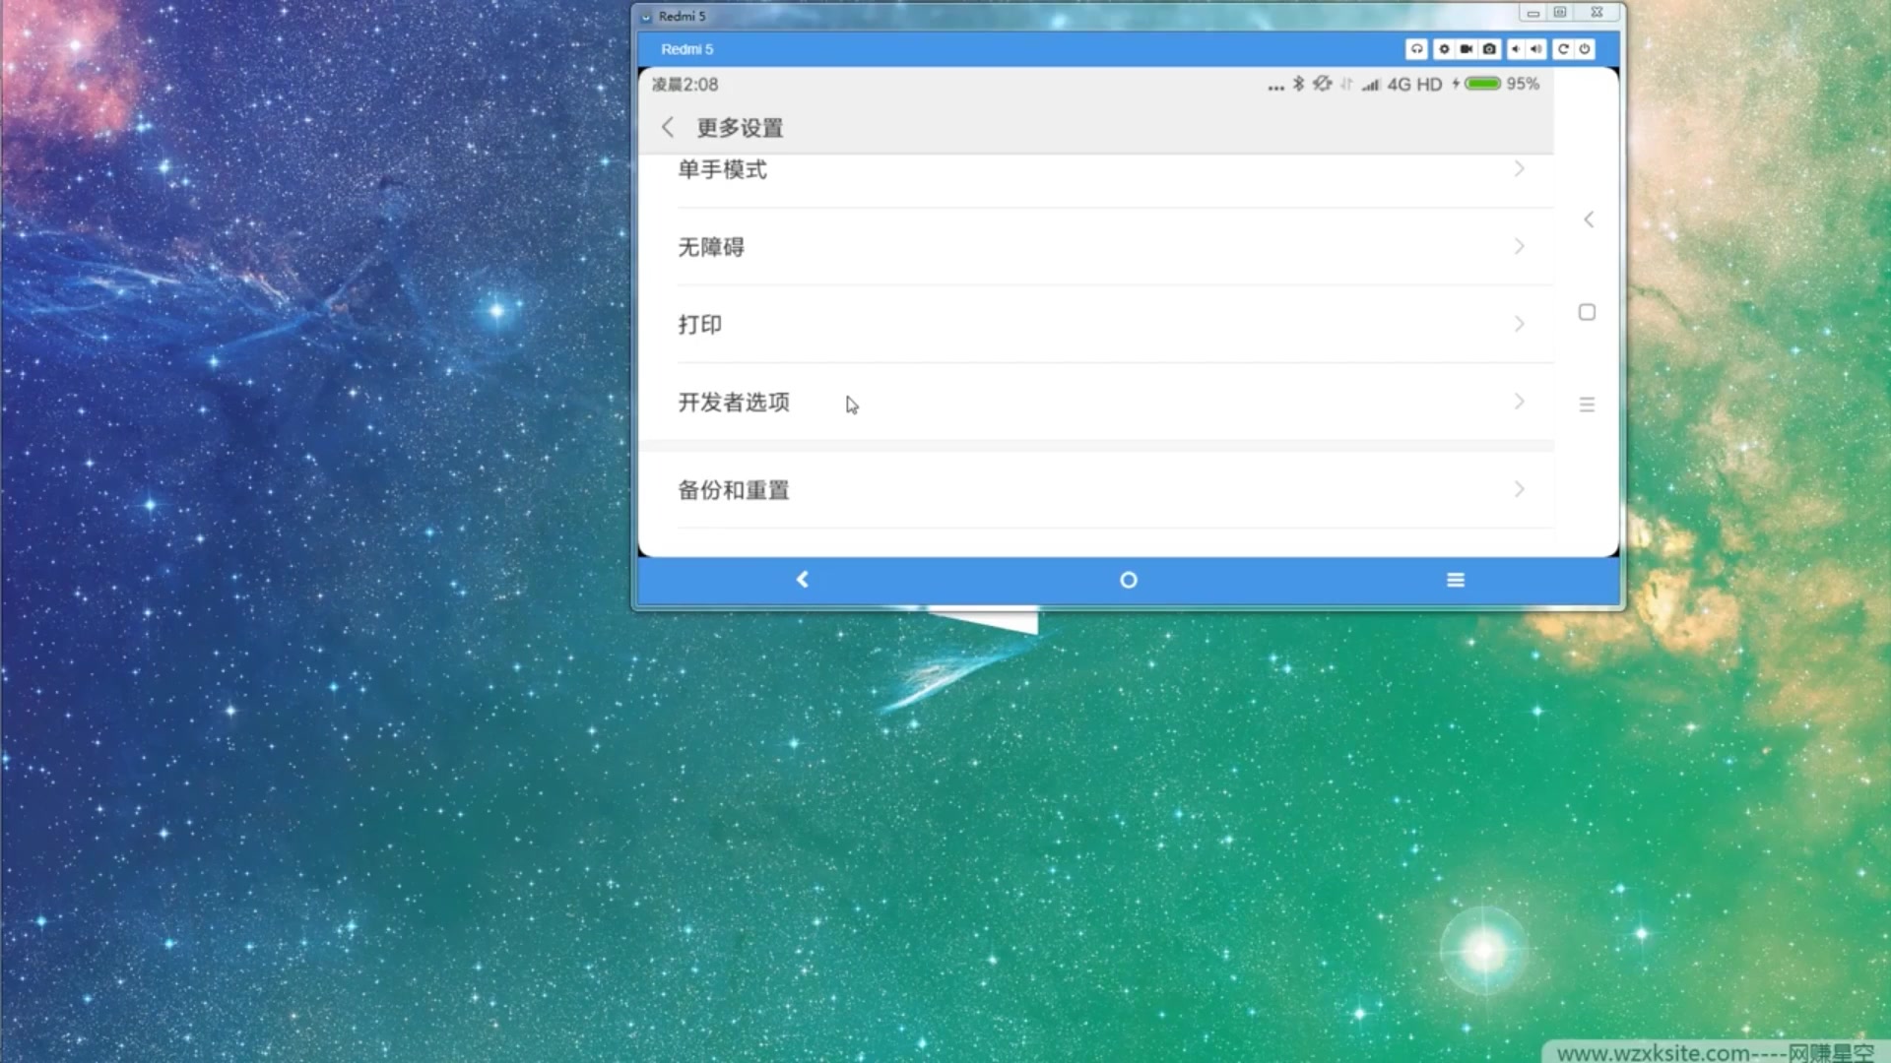The image size is (1891, 1063).
Task: Click the side panel three-line menu icon
Action: pyautogui.click(x=1587, y=405)
